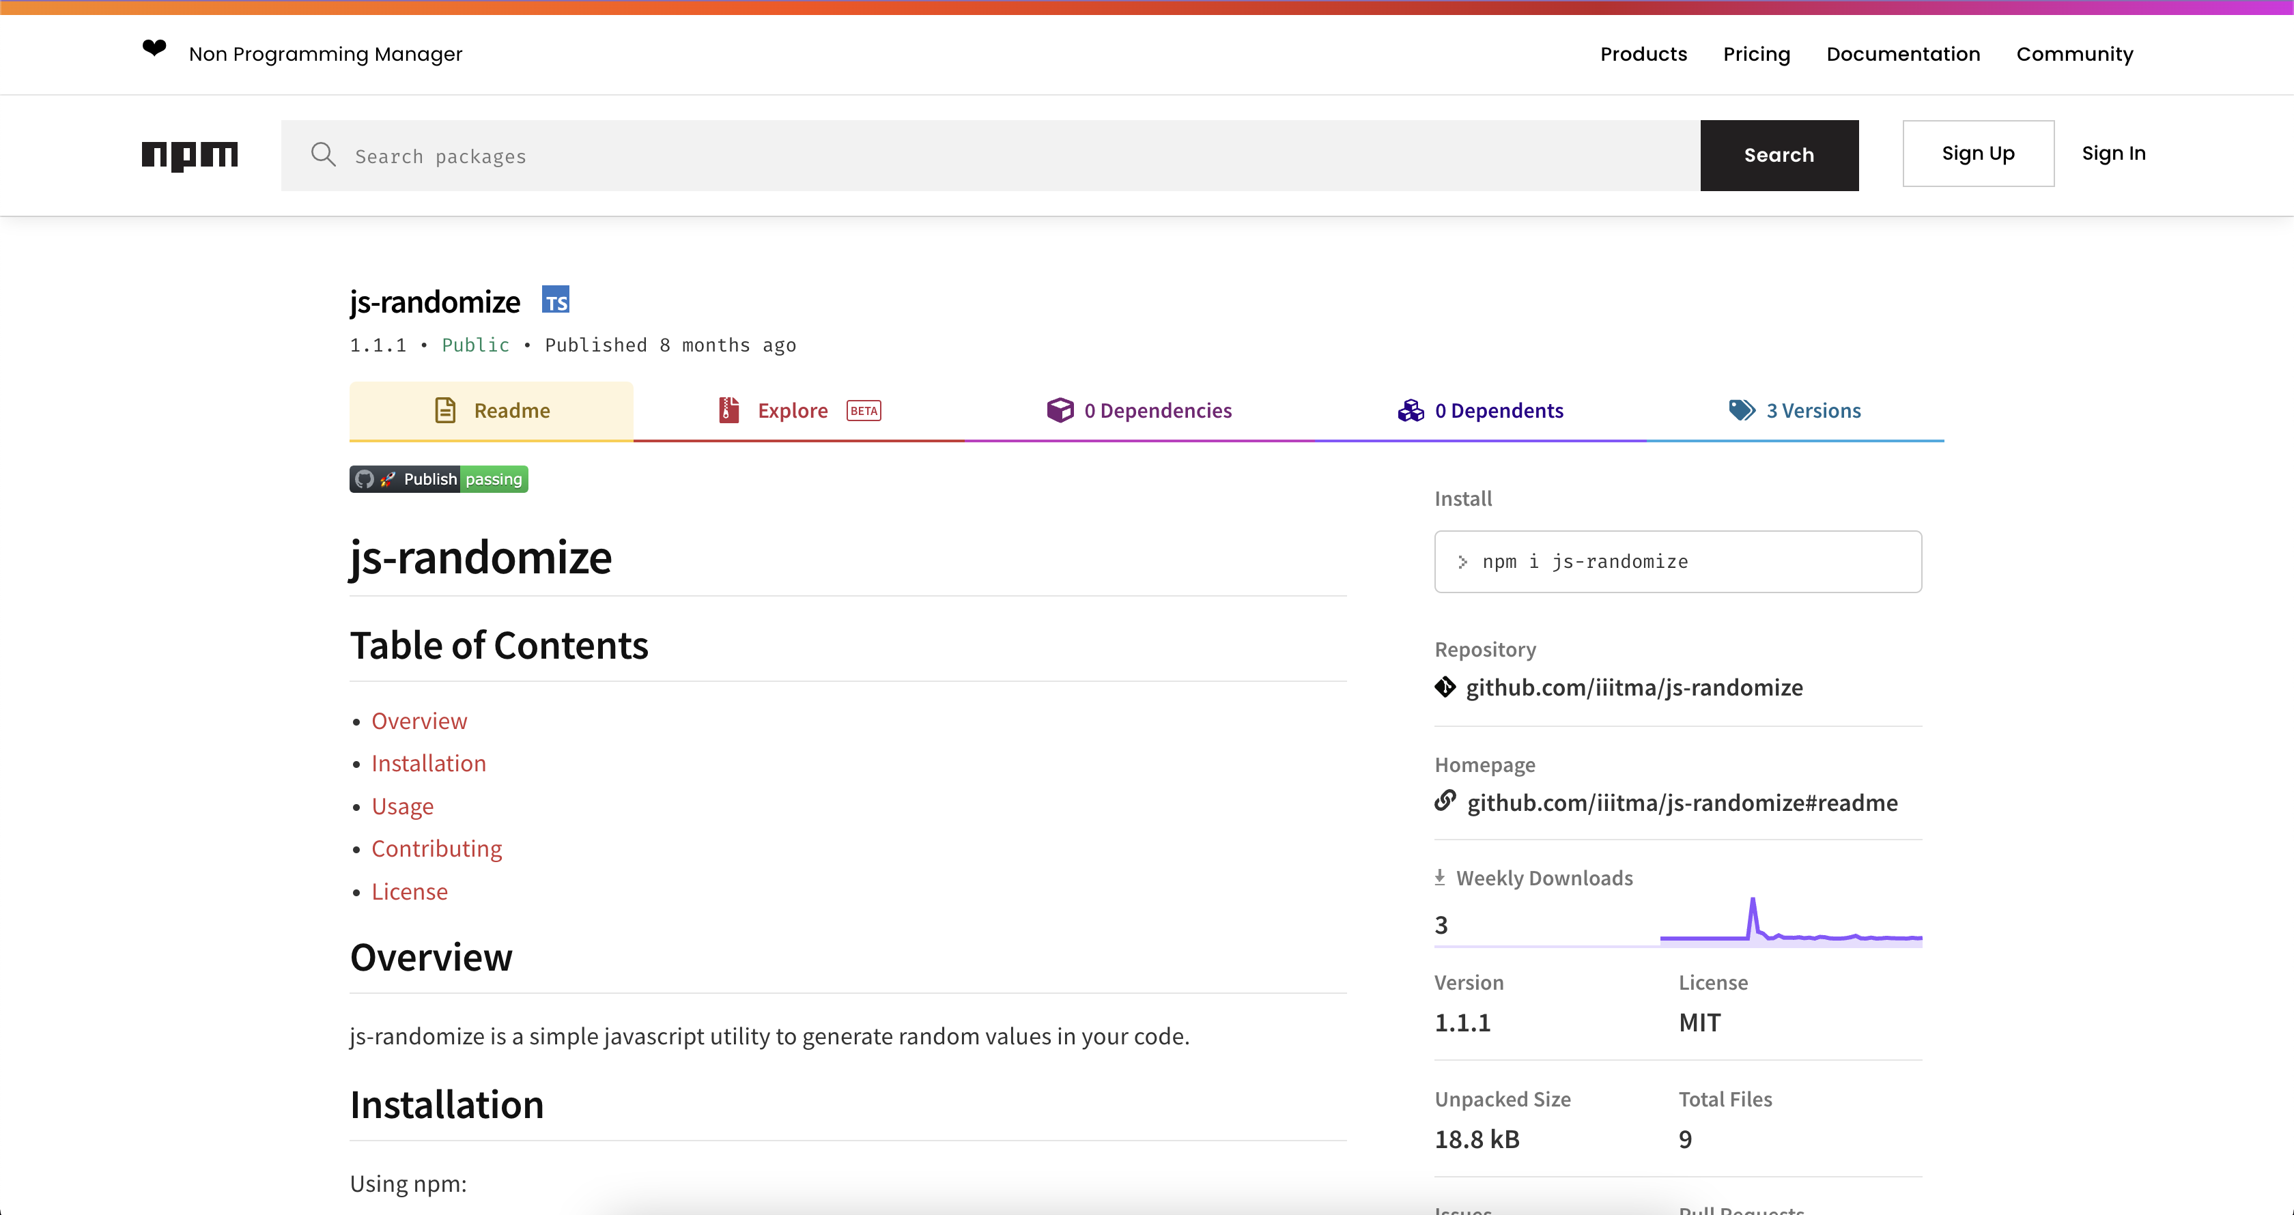Viewport: 2294px width, 1215px height.
Task: Open Documentation in the top nav
Action: pyautogui.click(x=1903, y=55)
